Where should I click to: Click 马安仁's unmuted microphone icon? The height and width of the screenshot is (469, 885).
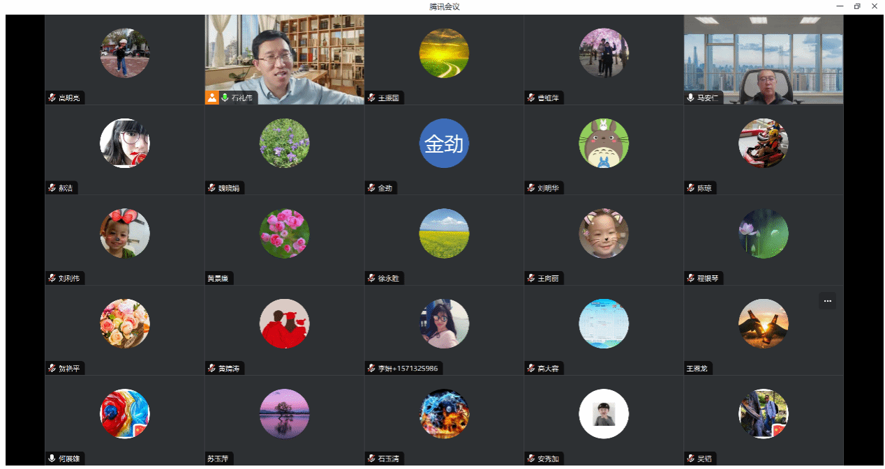tap(690, 98)
